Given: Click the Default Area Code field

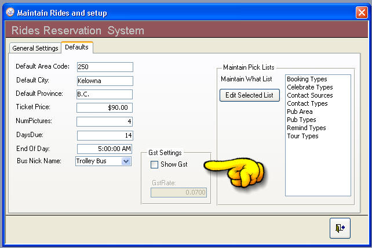Looking at the screenshot, I should (x=104, y=67).
